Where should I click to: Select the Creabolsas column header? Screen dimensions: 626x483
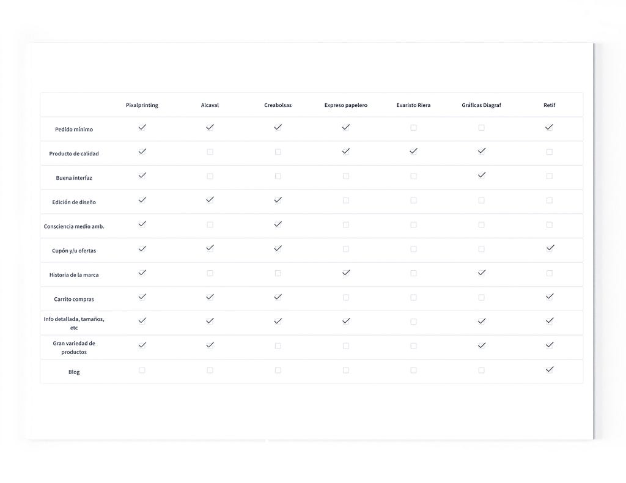278,105
